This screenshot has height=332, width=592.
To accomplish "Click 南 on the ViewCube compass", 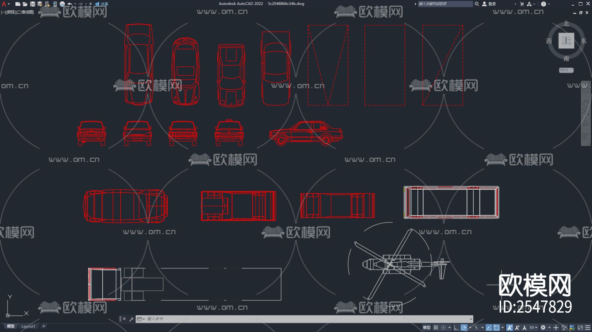I will (566, 59).
